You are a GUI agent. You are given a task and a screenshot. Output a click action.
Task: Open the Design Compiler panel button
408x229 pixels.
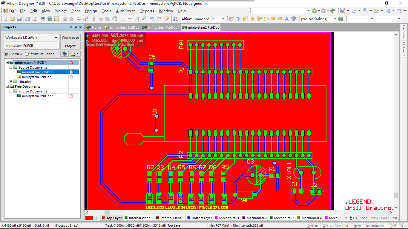point(335,226)
